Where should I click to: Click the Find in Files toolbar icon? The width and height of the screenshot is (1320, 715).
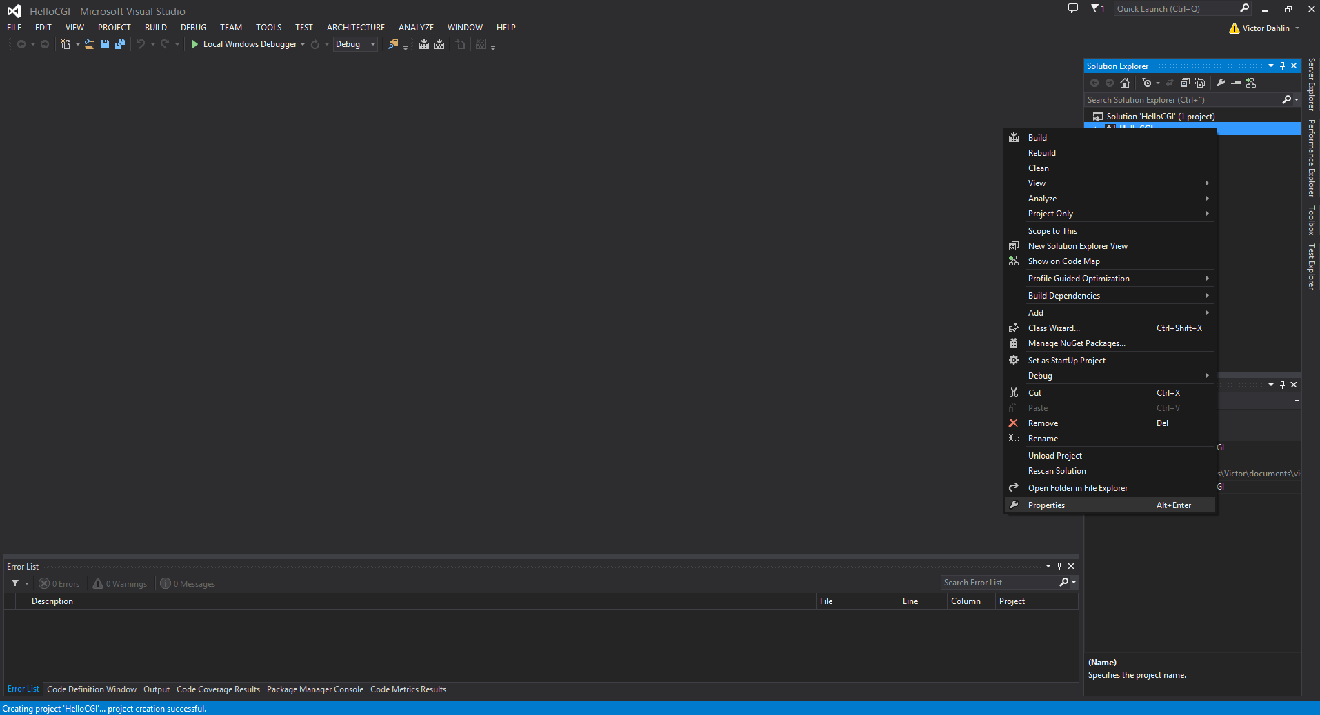[393, 44]
